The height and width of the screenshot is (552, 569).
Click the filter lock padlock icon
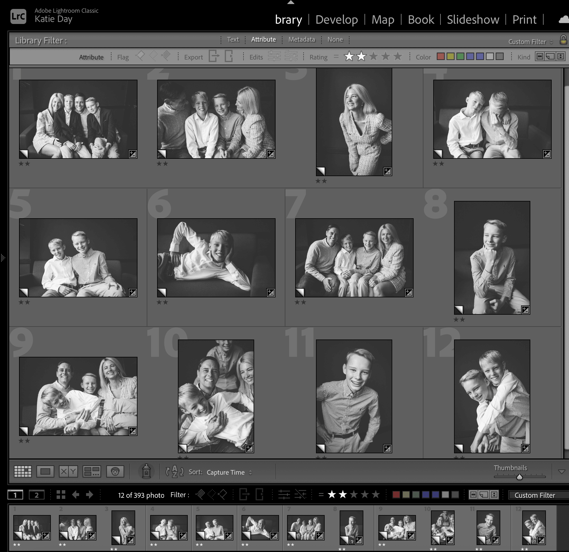[563, 40]
